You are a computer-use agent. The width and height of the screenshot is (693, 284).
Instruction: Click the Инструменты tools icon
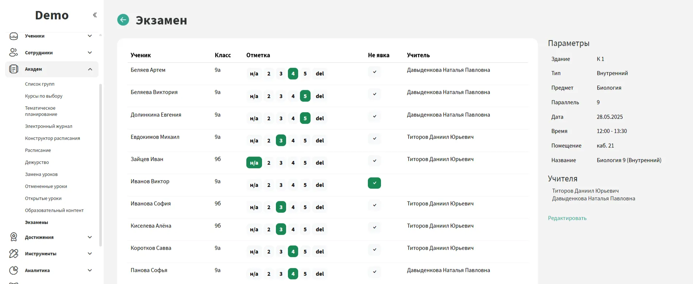pos(14,253)
